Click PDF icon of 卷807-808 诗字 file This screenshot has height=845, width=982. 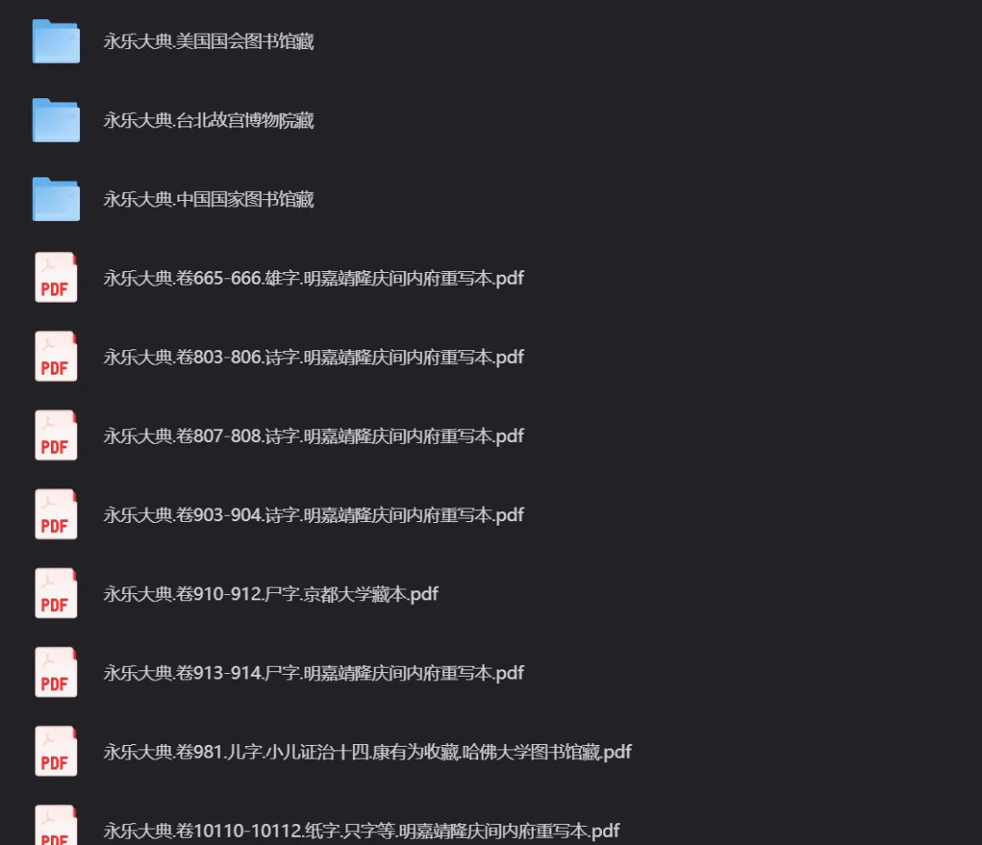pos(55,436)
